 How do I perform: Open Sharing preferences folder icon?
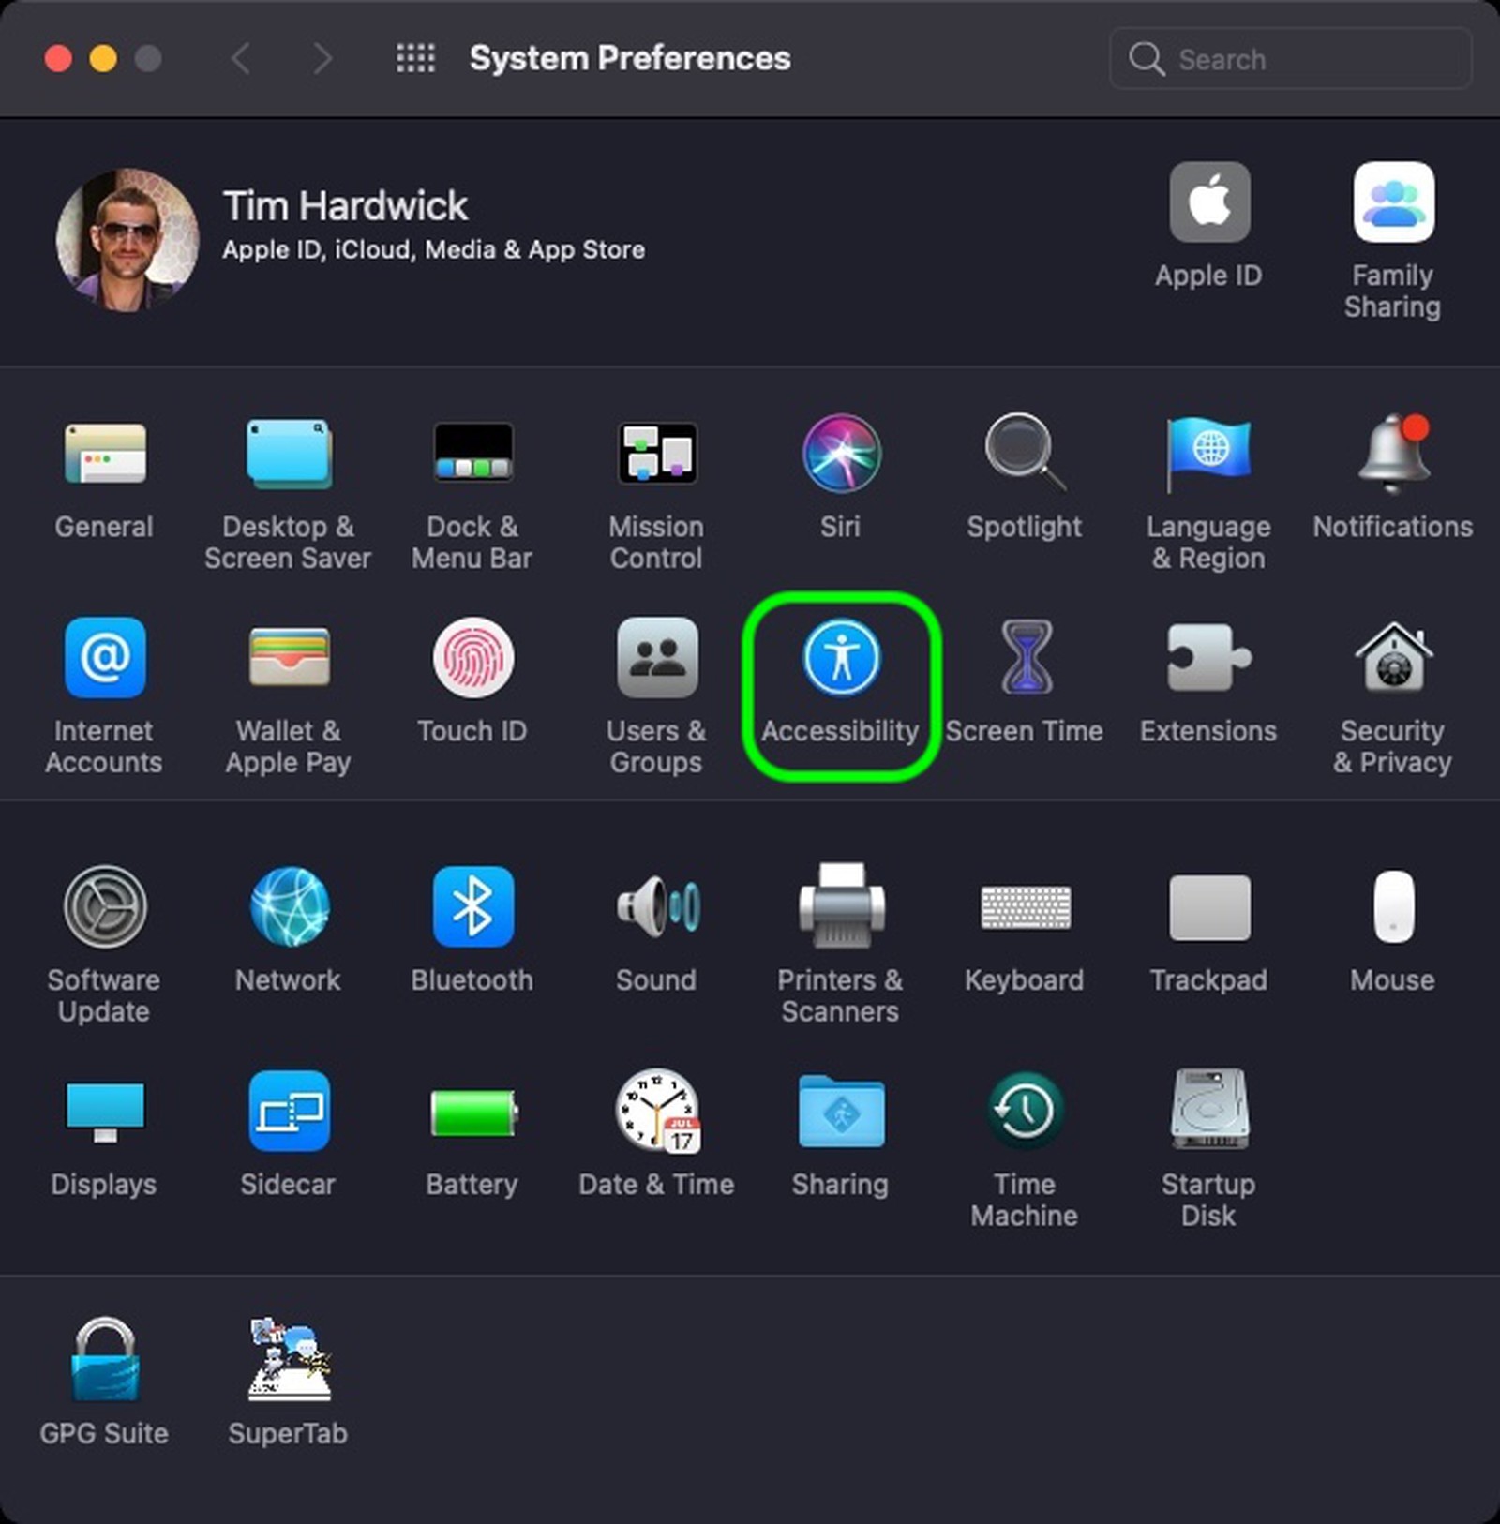(841, 1112)
